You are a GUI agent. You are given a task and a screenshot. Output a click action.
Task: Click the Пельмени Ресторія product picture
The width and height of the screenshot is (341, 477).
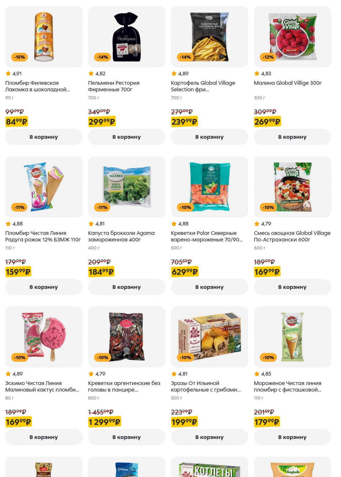point(127,36)
